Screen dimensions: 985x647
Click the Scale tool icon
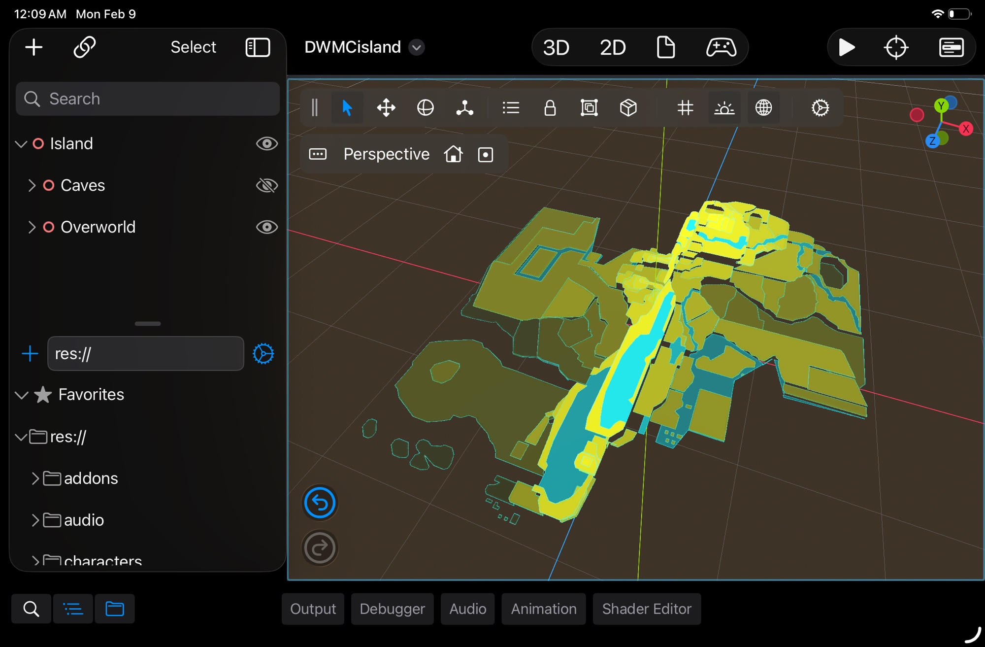pos(464,107)
